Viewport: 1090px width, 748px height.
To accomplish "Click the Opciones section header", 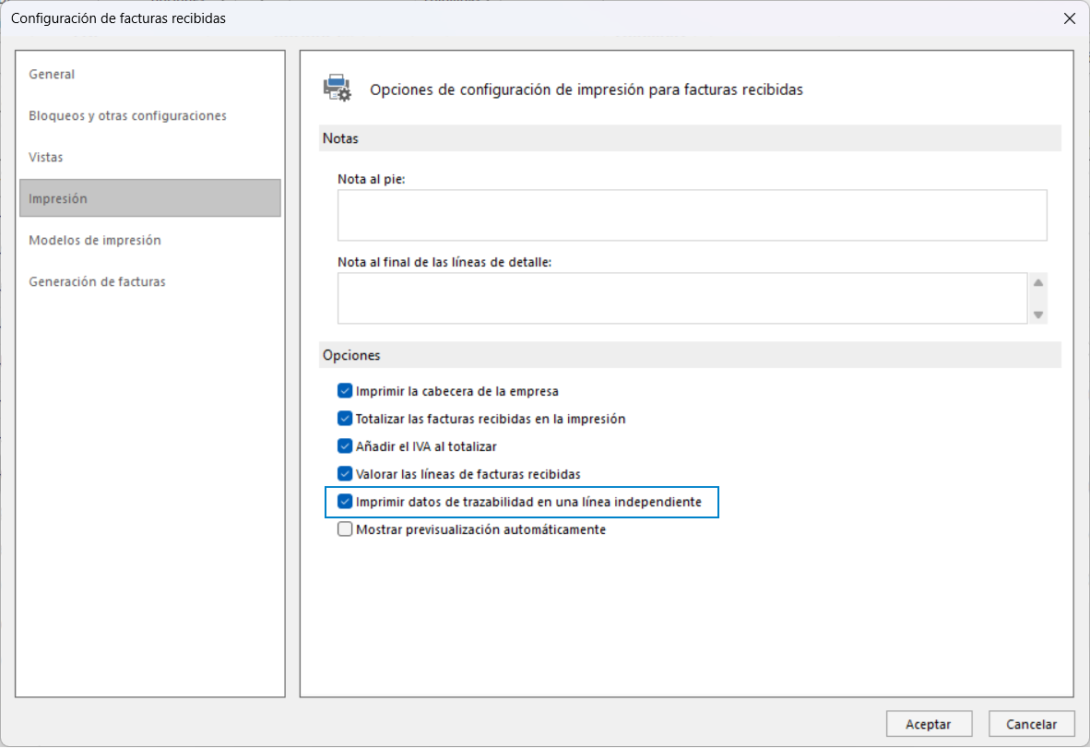I will (x=690, y=355).
